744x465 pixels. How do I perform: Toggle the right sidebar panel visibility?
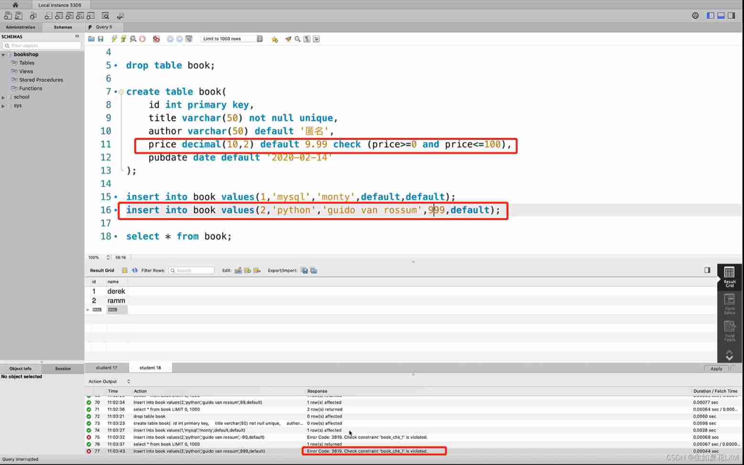tap(732, 16)
